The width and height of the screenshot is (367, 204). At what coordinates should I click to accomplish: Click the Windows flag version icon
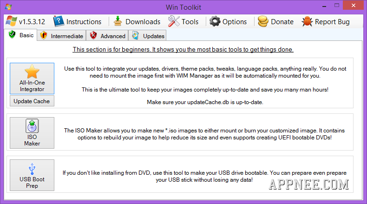(x=11, y=21)
